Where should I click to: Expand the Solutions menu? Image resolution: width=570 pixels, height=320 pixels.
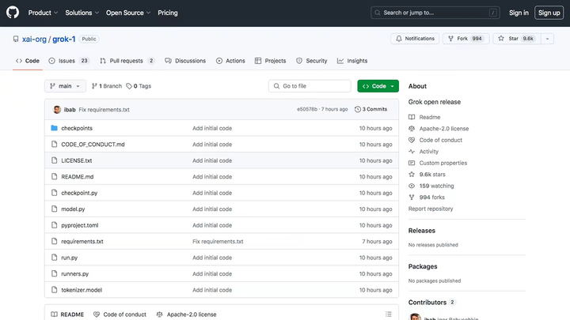click(82, 13)
